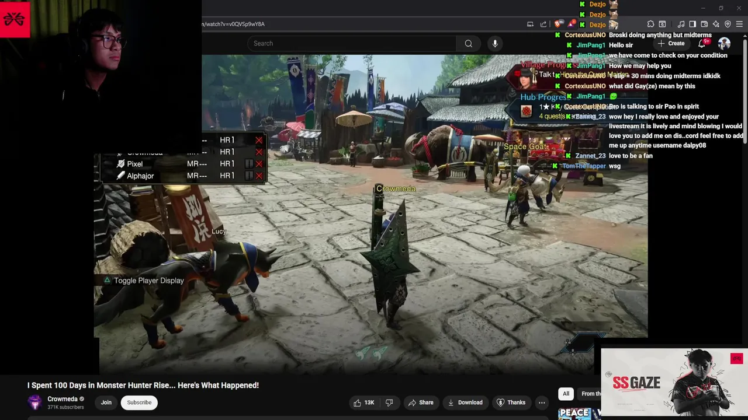Like the video with the thumbs-up button
Viewport: 748px width, 420px height.
(363, 402)
